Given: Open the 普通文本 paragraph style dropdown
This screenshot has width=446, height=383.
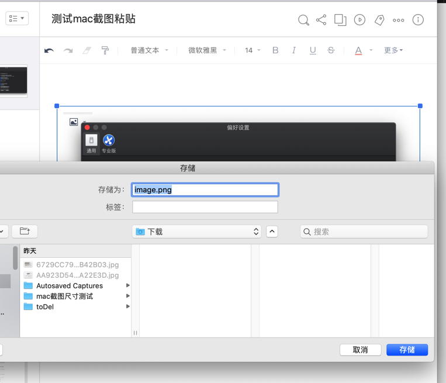Looking at the screenshot, I should click(149, 50).
